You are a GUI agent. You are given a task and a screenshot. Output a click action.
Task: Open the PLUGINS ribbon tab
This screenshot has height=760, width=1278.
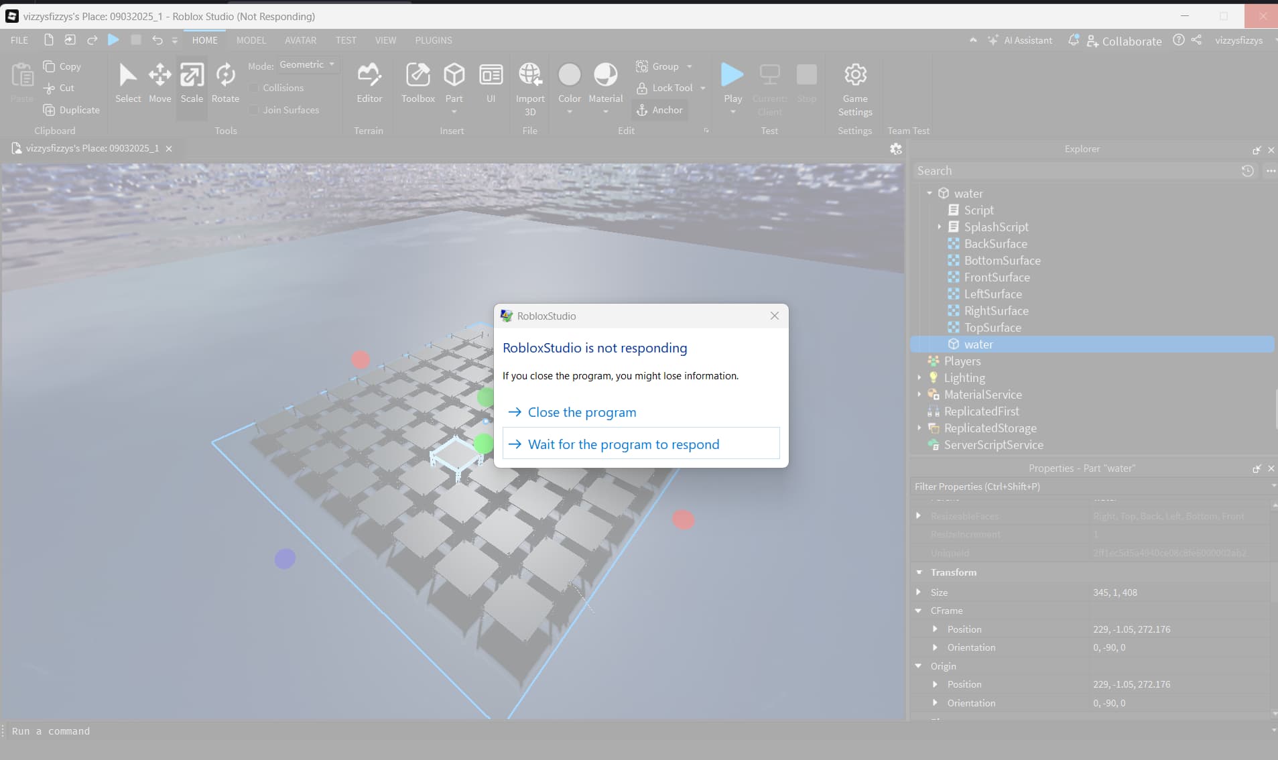433,40
